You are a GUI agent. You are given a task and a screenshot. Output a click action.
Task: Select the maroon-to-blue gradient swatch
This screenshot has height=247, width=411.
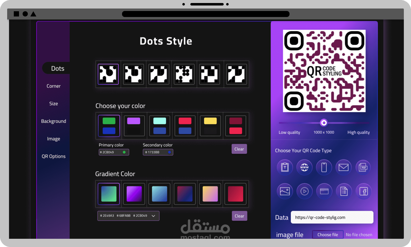pos(185,194)
